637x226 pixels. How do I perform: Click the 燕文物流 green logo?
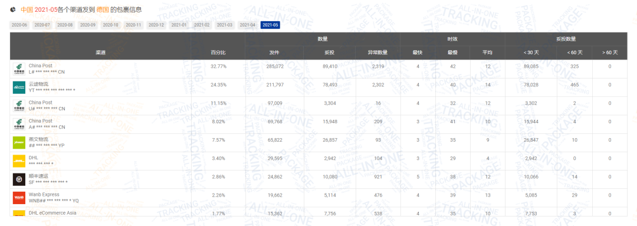pos(19,143)
